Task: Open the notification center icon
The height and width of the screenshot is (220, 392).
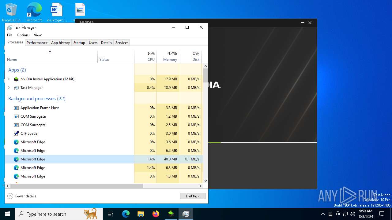Action: click(x=382, y=214)
